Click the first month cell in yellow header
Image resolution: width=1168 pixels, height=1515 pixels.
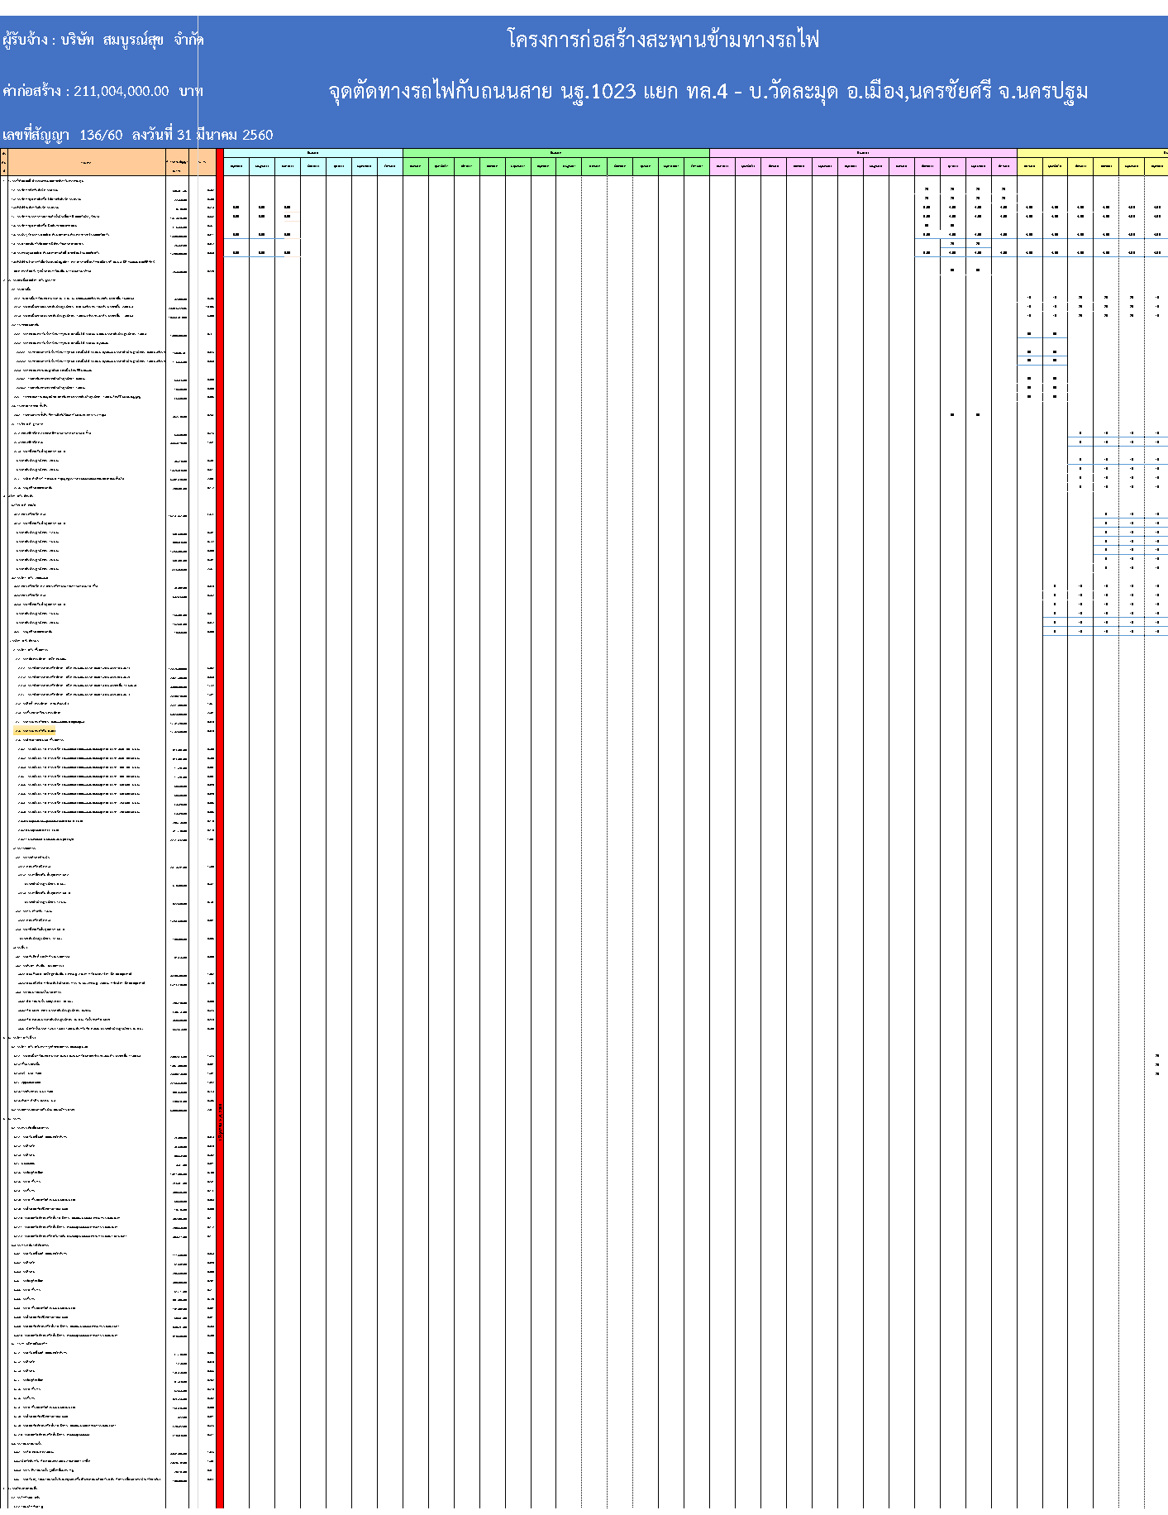pyautogui.click(x=1029, y=166)
